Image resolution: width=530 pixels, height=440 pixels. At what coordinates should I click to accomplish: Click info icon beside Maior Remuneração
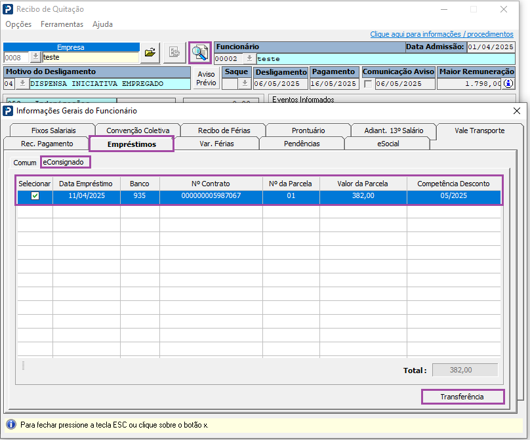[x=509, y=83]
